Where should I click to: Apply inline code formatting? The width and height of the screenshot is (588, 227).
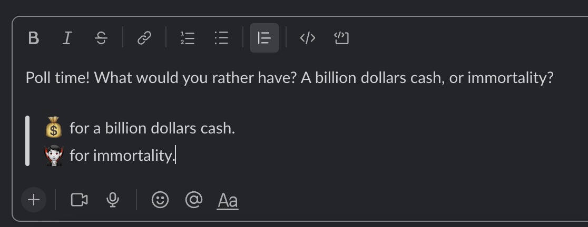[x=307, y=38]
